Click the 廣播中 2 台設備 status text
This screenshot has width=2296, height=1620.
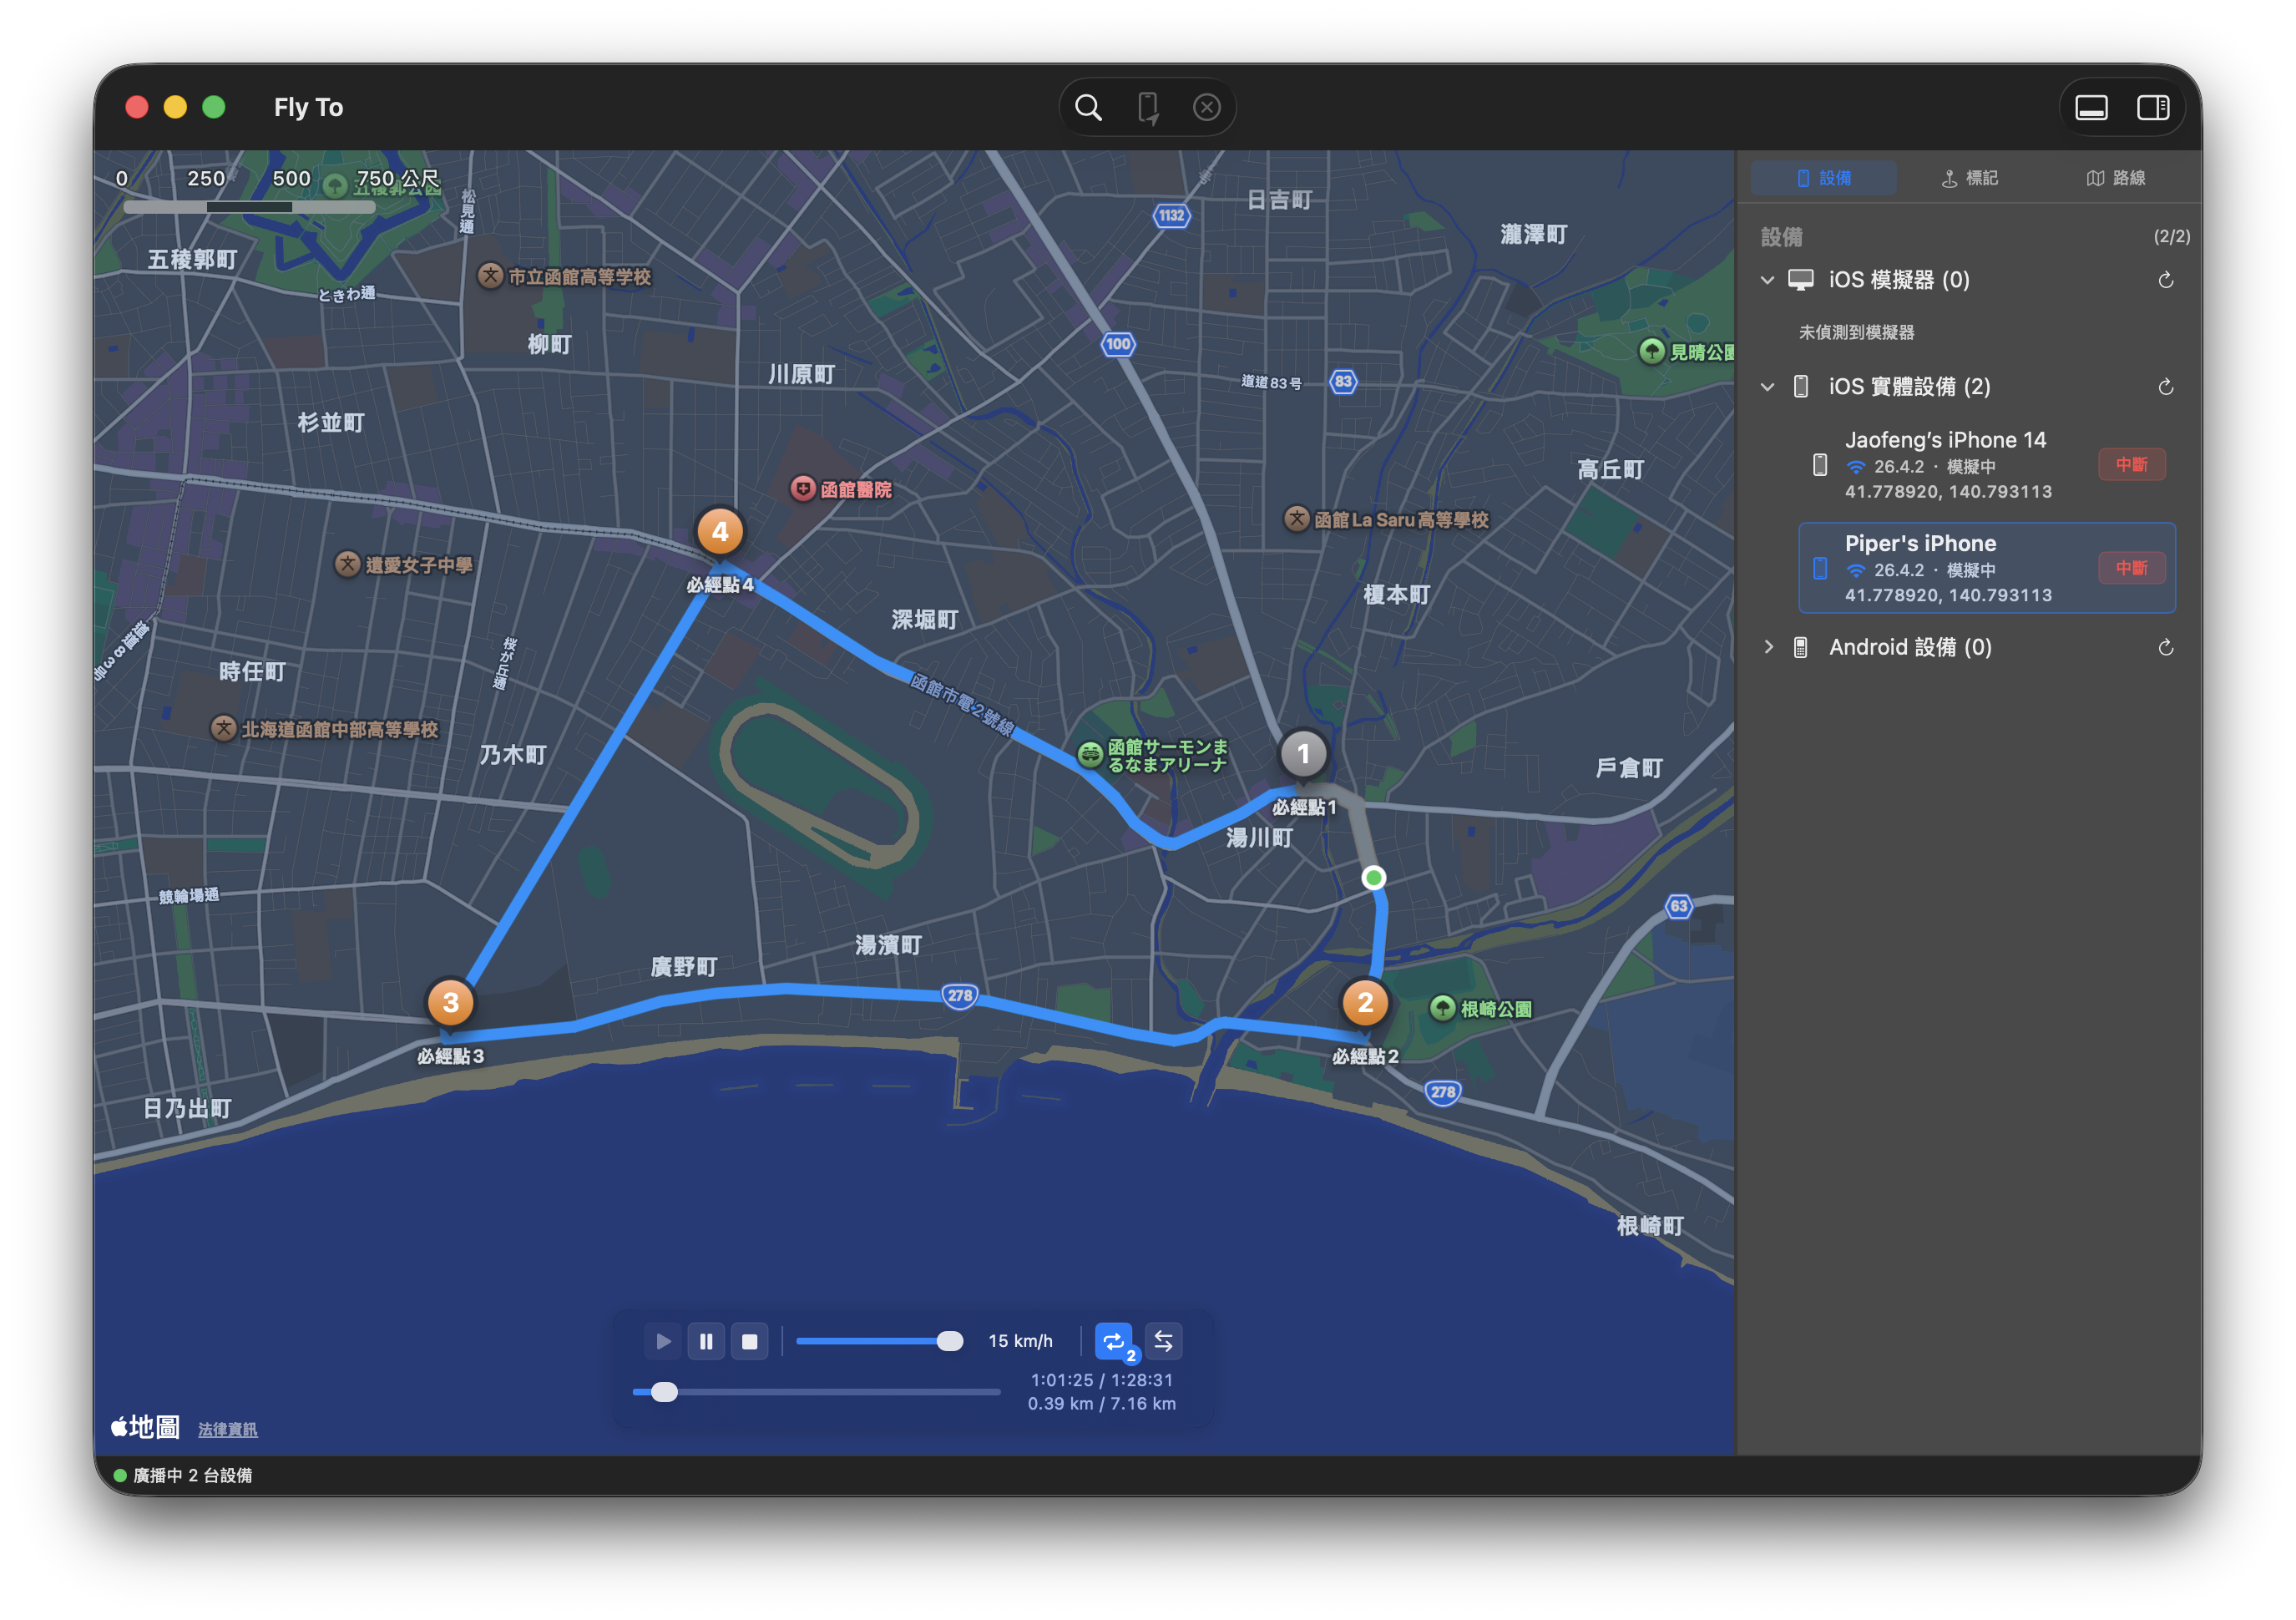coord(193,1475)
